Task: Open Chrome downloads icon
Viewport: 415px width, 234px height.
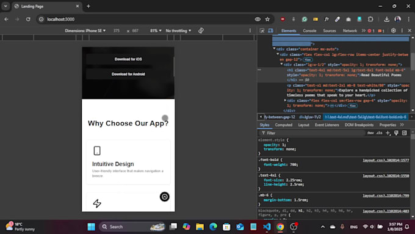Action: (x=387, y=19)
